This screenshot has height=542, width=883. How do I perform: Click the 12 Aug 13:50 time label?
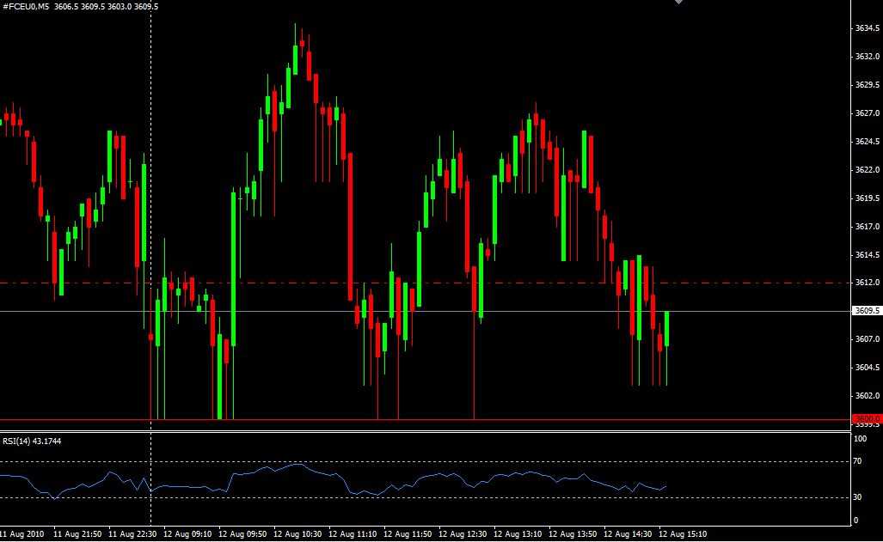coord(573,533)
